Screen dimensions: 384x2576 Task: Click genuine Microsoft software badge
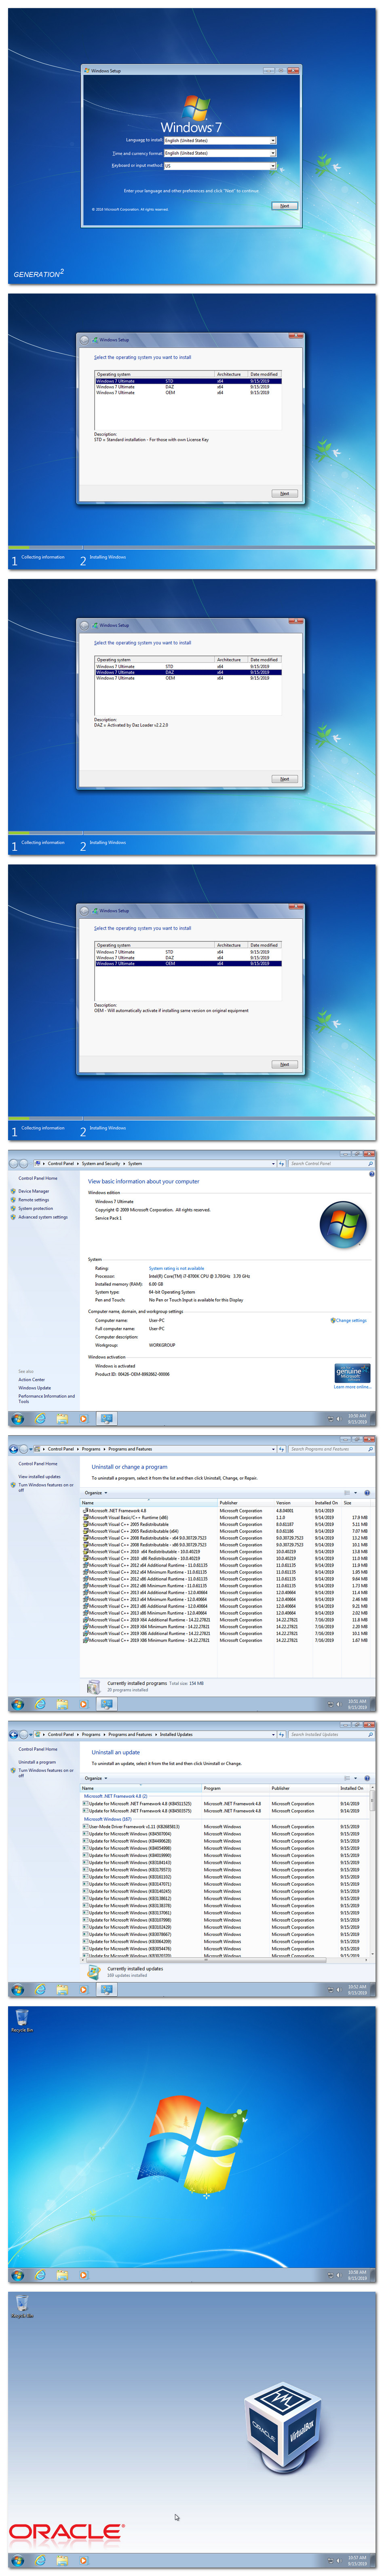click(352, 1373)
